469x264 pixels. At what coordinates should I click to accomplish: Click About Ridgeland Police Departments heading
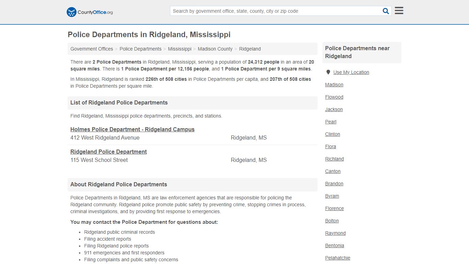[x=118, y=184]
